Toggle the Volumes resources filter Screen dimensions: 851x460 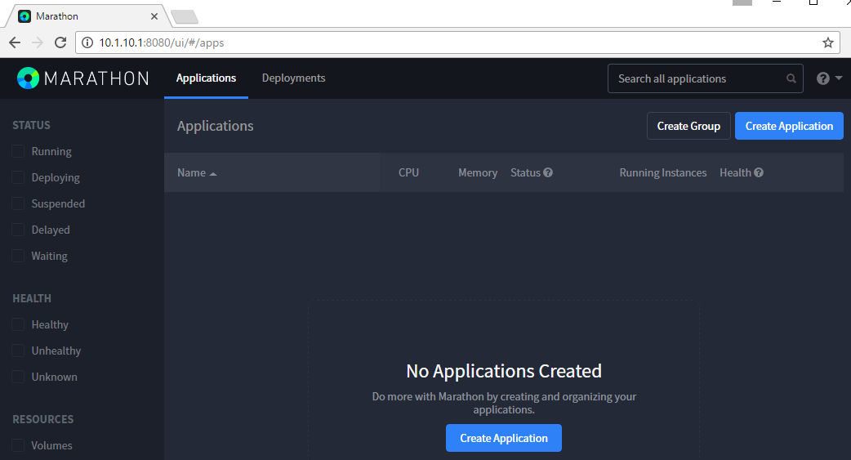click(x=18, y=444)
